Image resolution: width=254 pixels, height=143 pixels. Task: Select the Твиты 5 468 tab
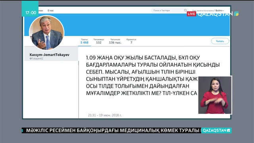pos(85,41)
